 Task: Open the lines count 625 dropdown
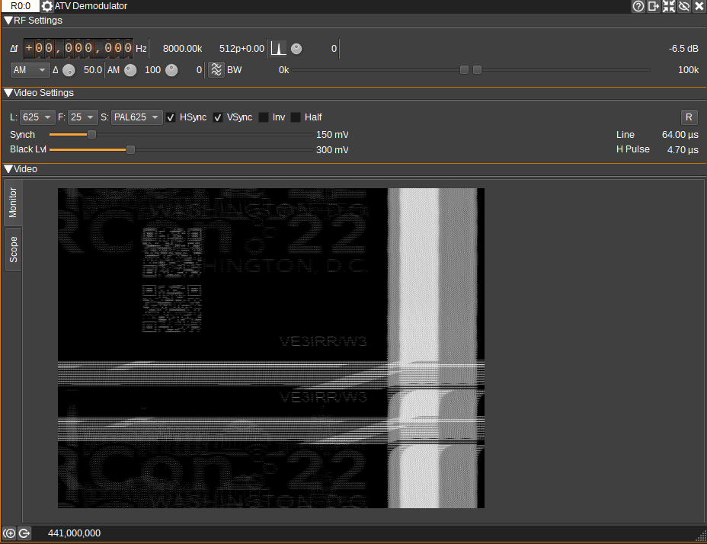point(37,117)
